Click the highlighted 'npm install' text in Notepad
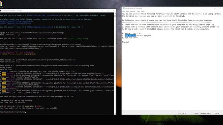 pos(130,35)
